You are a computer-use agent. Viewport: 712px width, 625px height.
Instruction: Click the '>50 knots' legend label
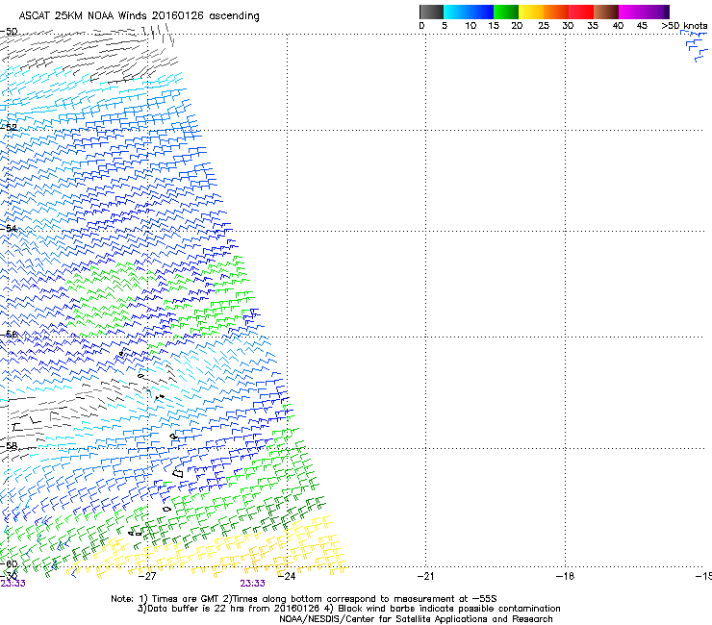click(684, 26)
